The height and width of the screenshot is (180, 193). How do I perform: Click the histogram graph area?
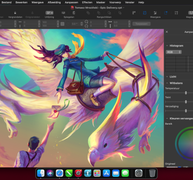click(x=179, y=64)
